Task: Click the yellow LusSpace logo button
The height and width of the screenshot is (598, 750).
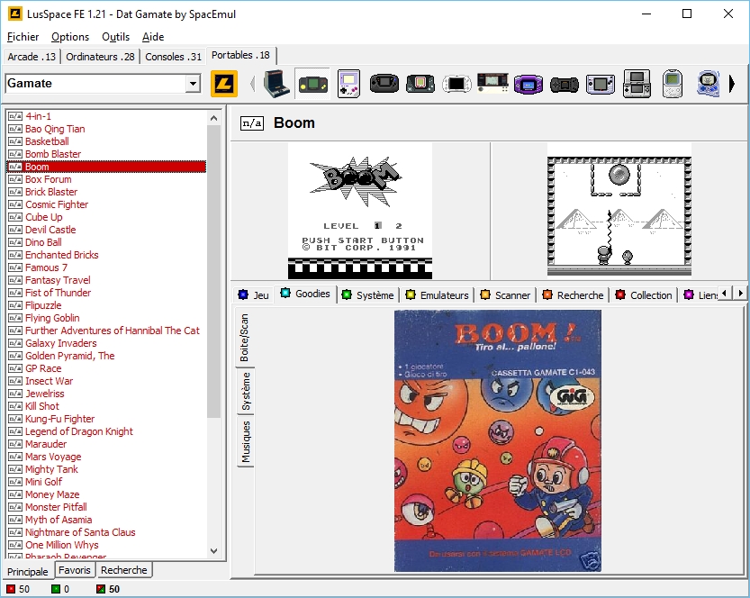Action: (224, 84)
